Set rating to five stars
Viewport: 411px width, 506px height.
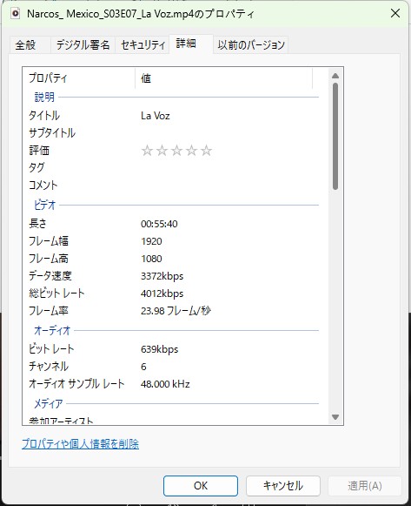tap(206, 151)
